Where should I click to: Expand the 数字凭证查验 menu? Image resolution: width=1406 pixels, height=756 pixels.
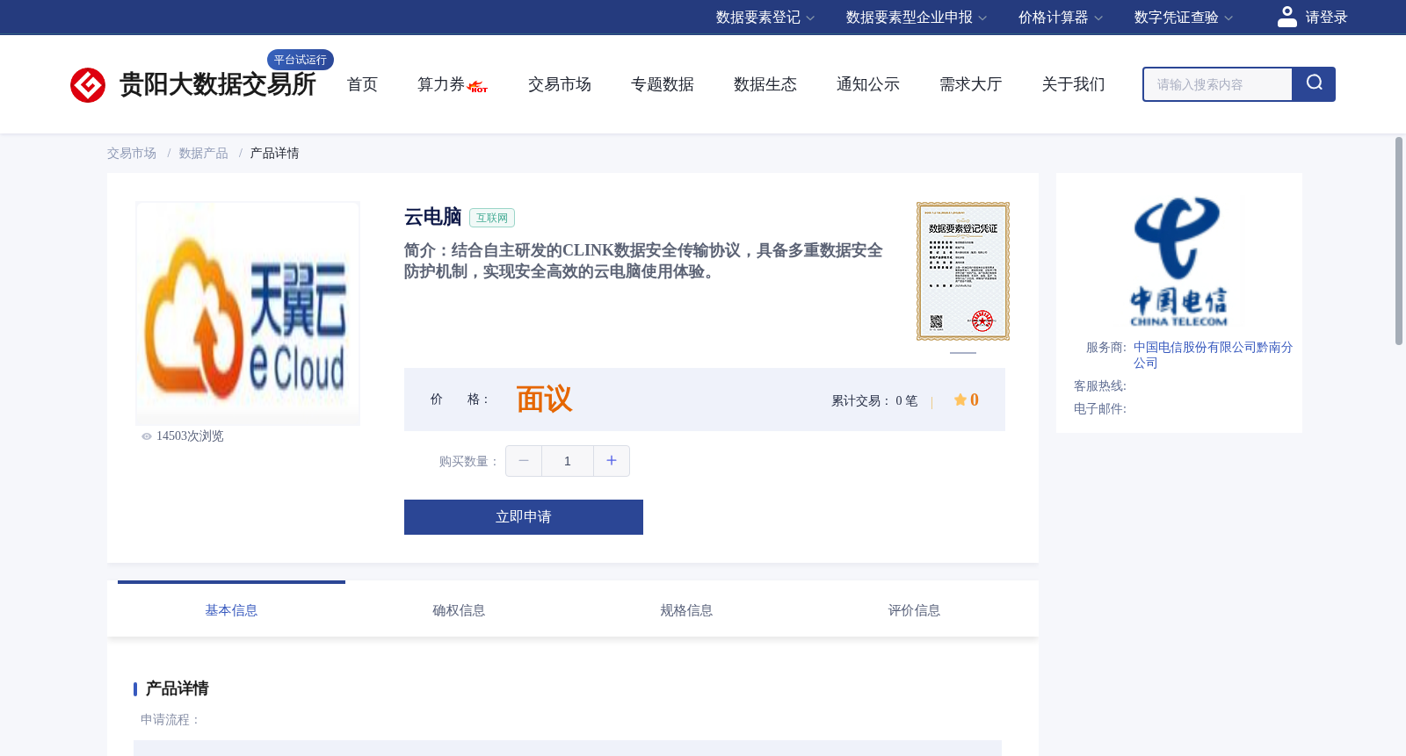1184,18
